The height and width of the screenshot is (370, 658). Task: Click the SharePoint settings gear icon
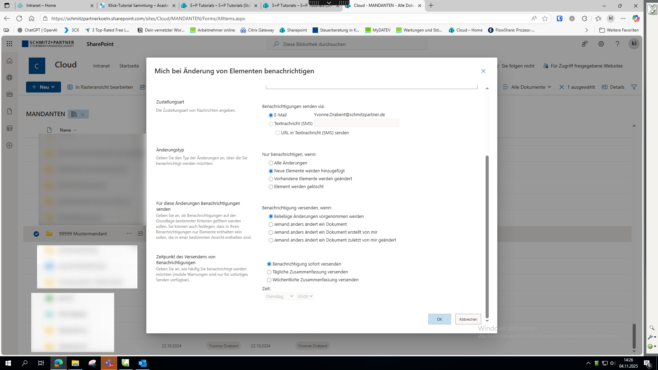(x=601, y=44)
